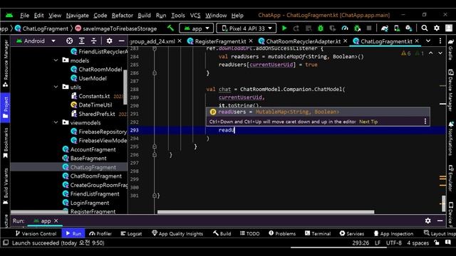Open the Profile app gauge icon
The height and width of the screenshot is (256, 456).
(x=345, y=28)
